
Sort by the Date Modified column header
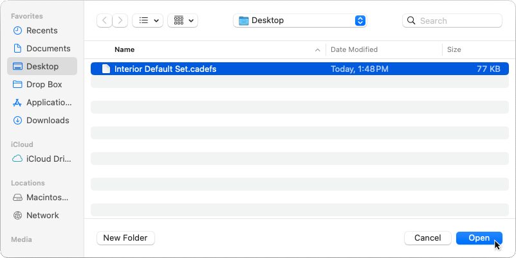[354, 49]
